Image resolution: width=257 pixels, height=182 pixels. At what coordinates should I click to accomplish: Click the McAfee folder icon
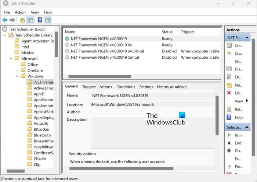point(17,52)
